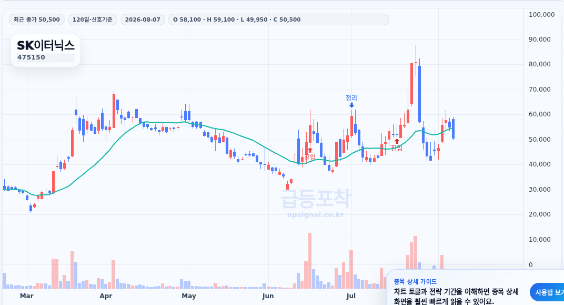Click the 2026-08-07 date chip
The width and height of the screenshot is (564, 305).
click(143, 19)
